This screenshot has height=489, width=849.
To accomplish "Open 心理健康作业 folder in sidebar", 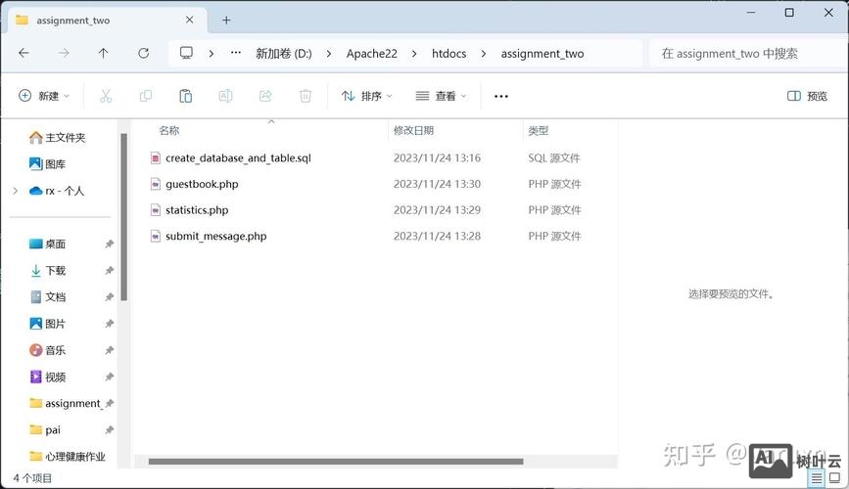I will click(x=68, y=456).
